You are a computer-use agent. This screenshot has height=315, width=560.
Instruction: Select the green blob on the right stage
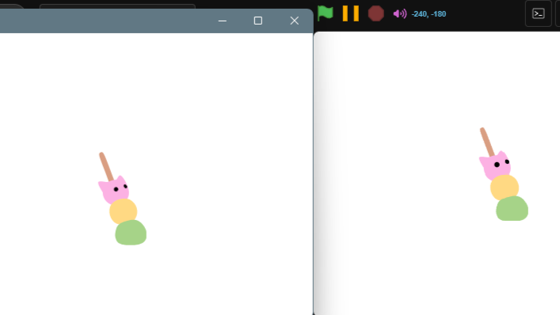pos(512,208)
